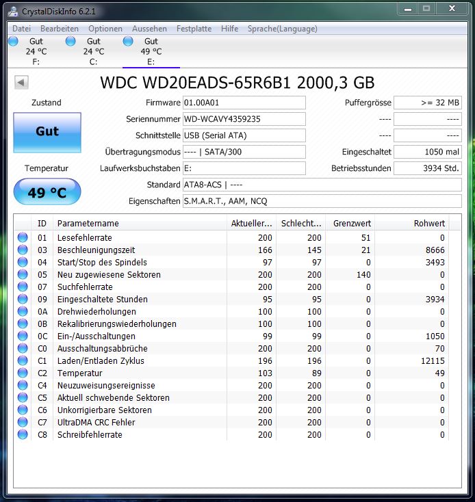The width and height of the screenshot is (475, 502).
Task: Open the Sprache(Language) menu
Action: point(282,29)
